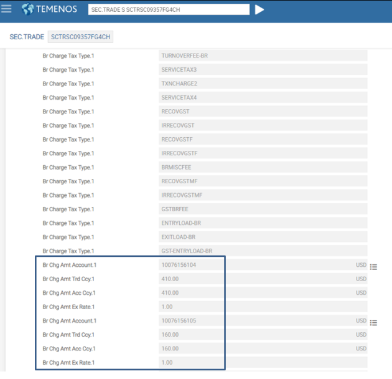Viewport: 392px width, 379px height.
Task: Click the Br Chg Amt Ex Rate.1 label below 160.00
Action: (x=68, y=362)
